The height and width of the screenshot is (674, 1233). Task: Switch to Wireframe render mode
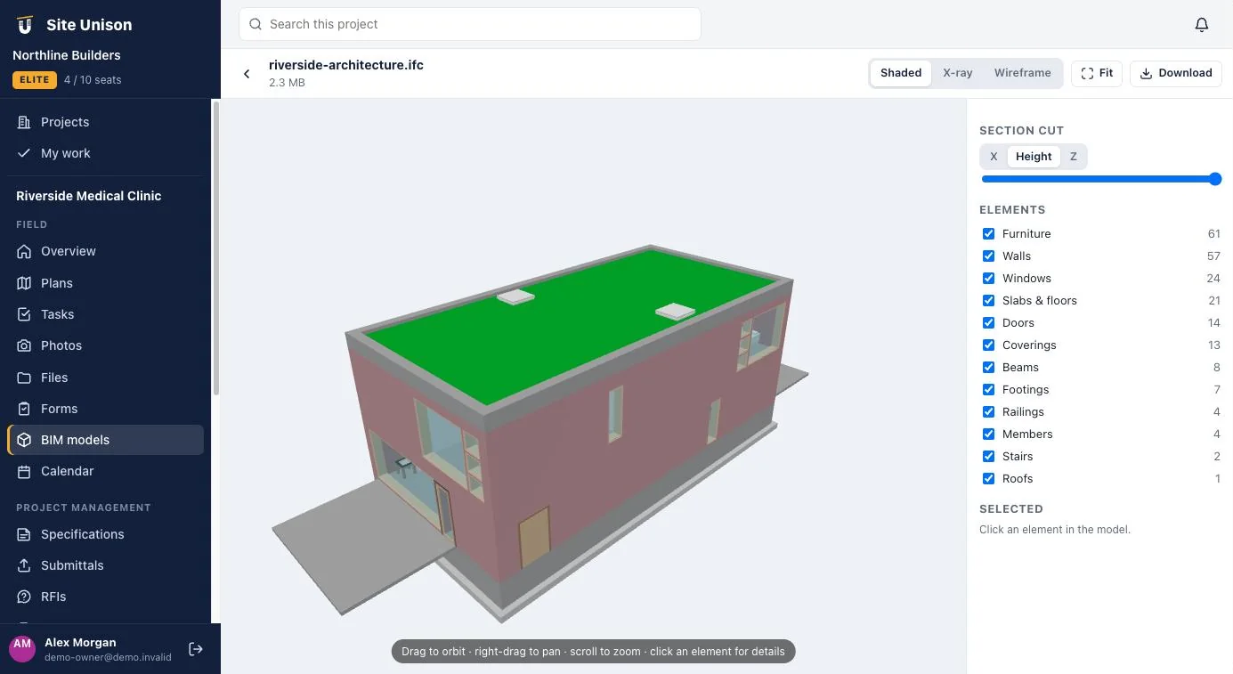click(1023, 73)
